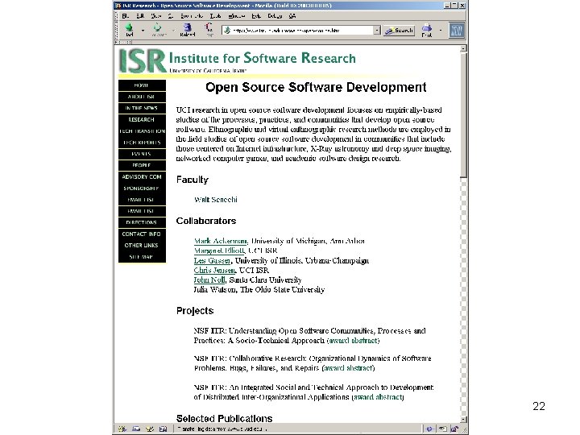This screenshot has width=580, height=435.
Task: Click the Navigator icon in the status bar
Action: click(122, 429)
